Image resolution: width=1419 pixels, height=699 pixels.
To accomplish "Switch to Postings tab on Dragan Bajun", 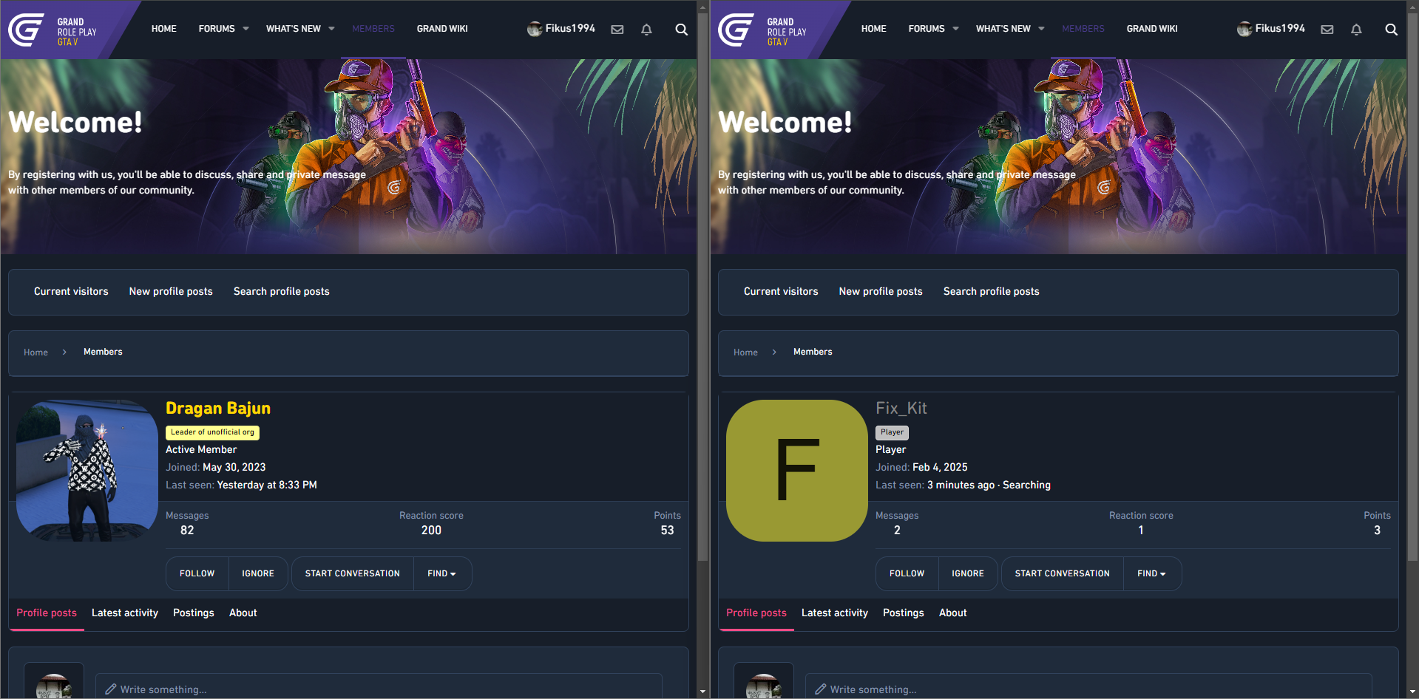I will (194, 613).
